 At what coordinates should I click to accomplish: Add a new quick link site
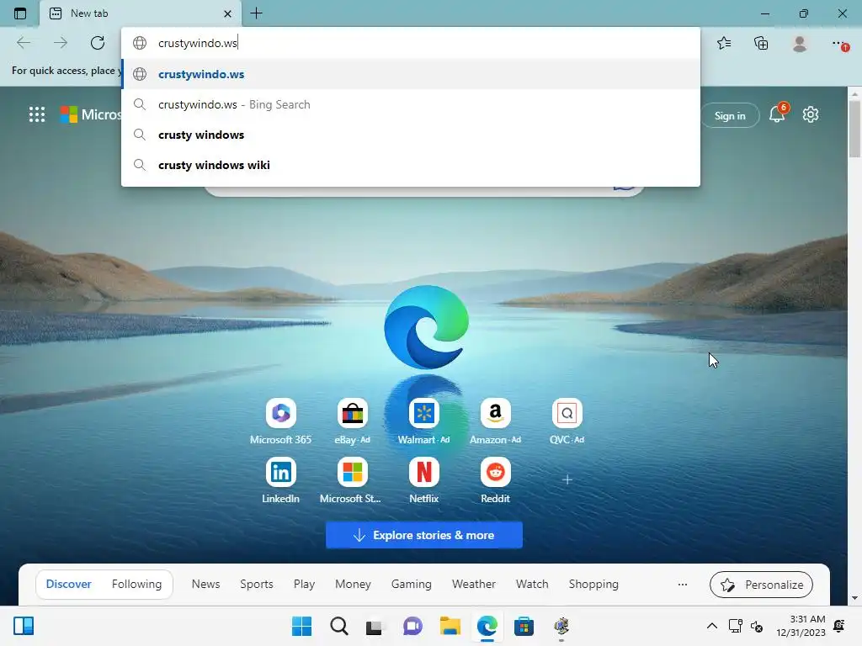(567, 479)
